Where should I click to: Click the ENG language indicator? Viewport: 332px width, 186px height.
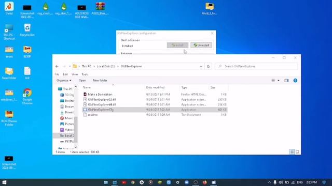299,182
